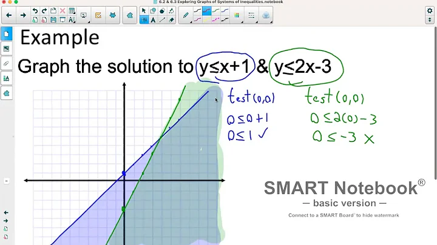Pick the Line tool

point(162,20)
